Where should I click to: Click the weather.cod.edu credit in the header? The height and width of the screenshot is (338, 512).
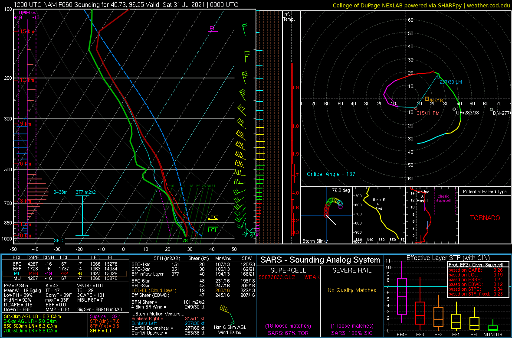(x=489, y=5)
